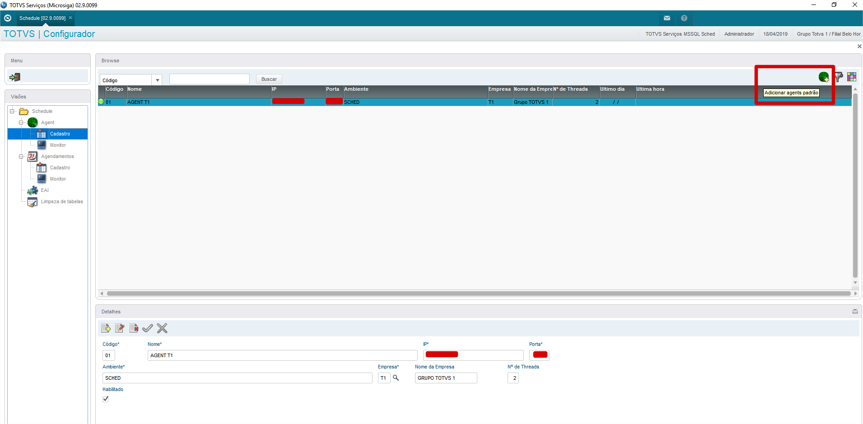Select the Agent item in the tree
The width and height of the screenshot is (863, 424).
47,122
